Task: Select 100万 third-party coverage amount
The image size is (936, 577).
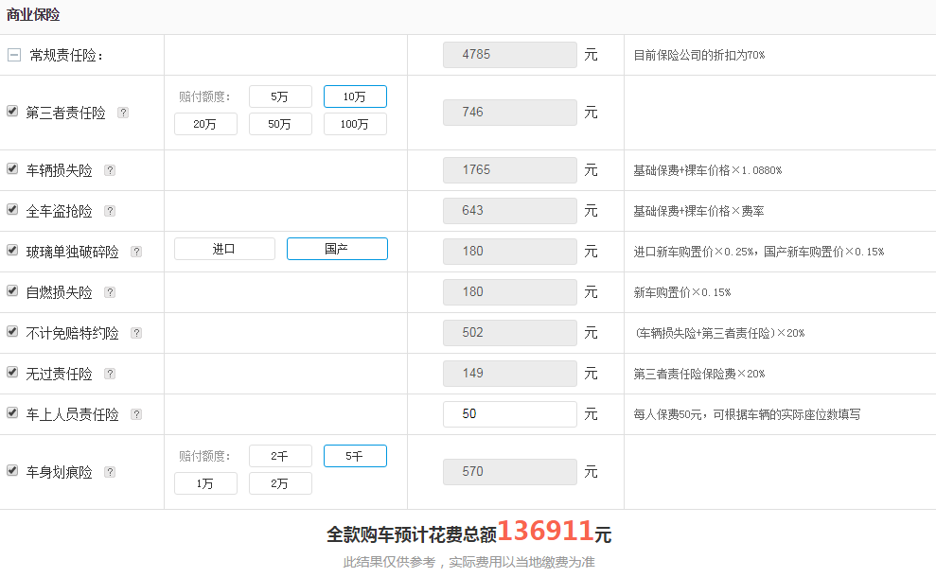Action: coord(355,124)
